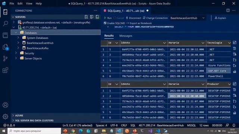Click the Windows Start button
This screenshot has height=134, width=239.
4,131
